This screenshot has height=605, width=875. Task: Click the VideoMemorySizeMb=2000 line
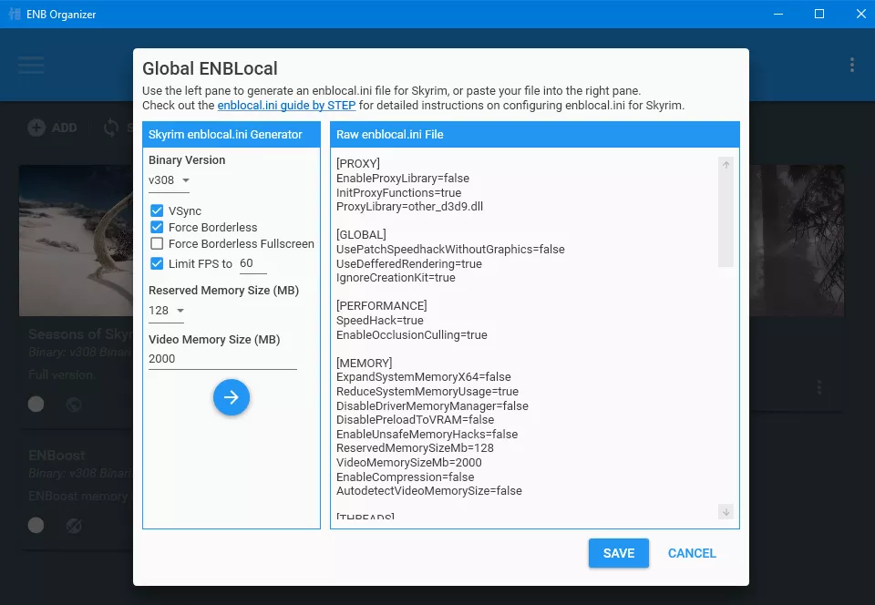coord(408,463)
